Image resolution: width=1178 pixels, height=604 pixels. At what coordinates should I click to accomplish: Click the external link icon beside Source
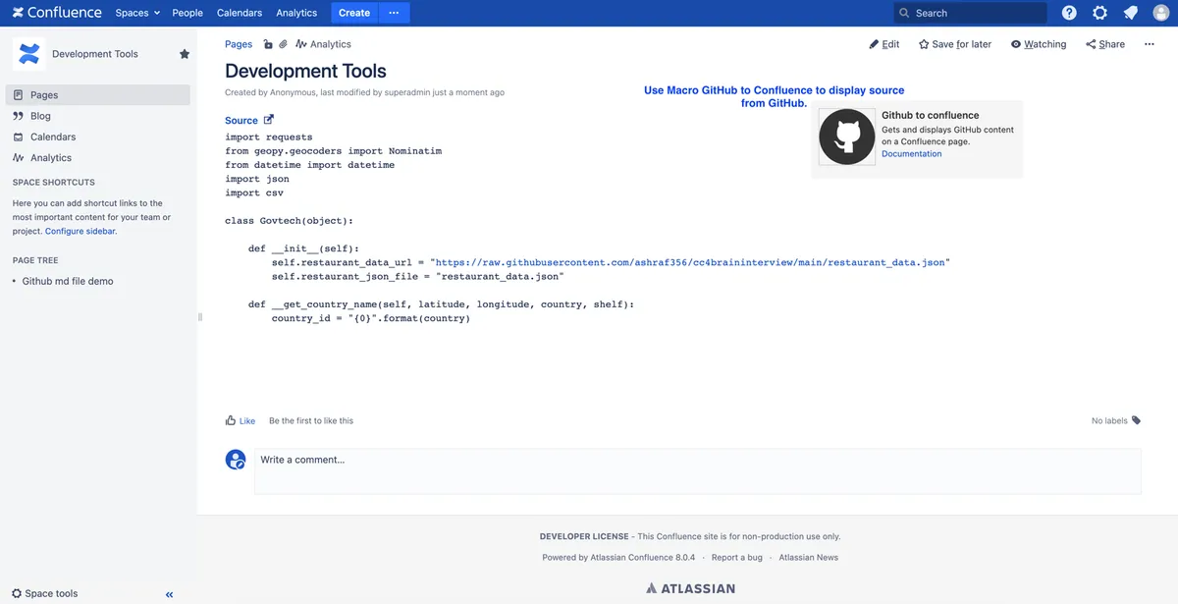[x=269, y=120]
